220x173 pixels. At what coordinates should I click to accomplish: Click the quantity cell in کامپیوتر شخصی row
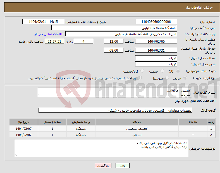(x=52, y=129)
